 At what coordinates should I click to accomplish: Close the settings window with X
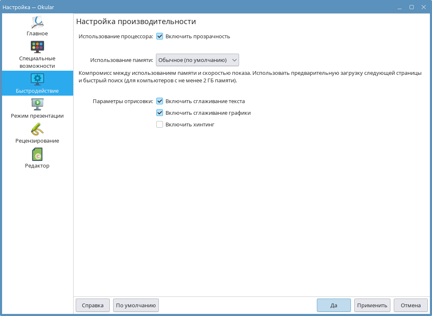[423, 7]
